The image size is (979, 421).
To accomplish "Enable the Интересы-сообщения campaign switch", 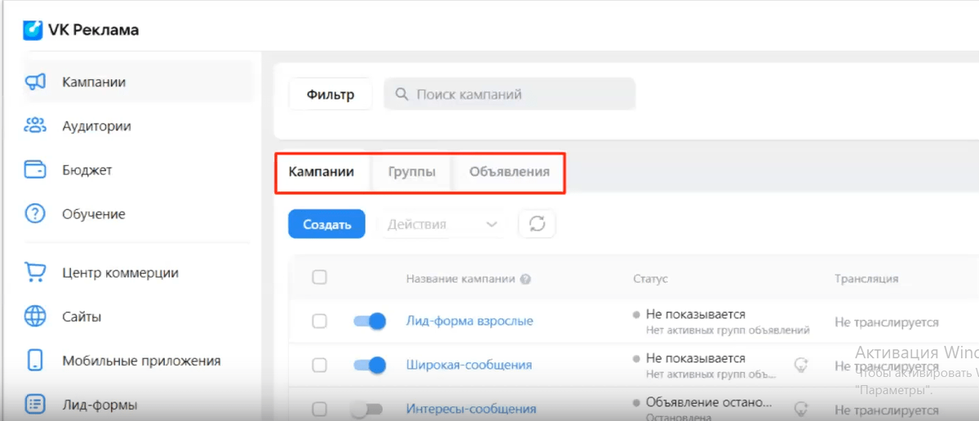I will click(x=366, y=410).
